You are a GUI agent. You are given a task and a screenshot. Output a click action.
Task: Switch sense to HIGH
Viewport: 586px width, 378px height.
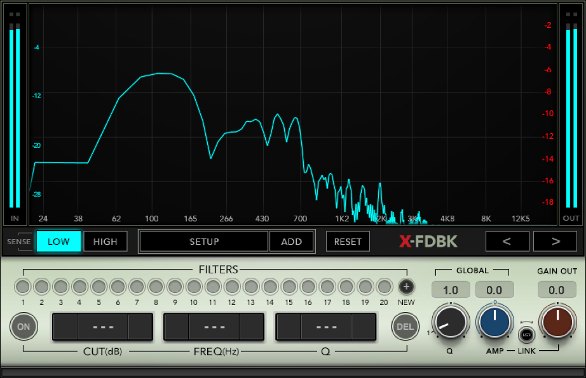106,242
